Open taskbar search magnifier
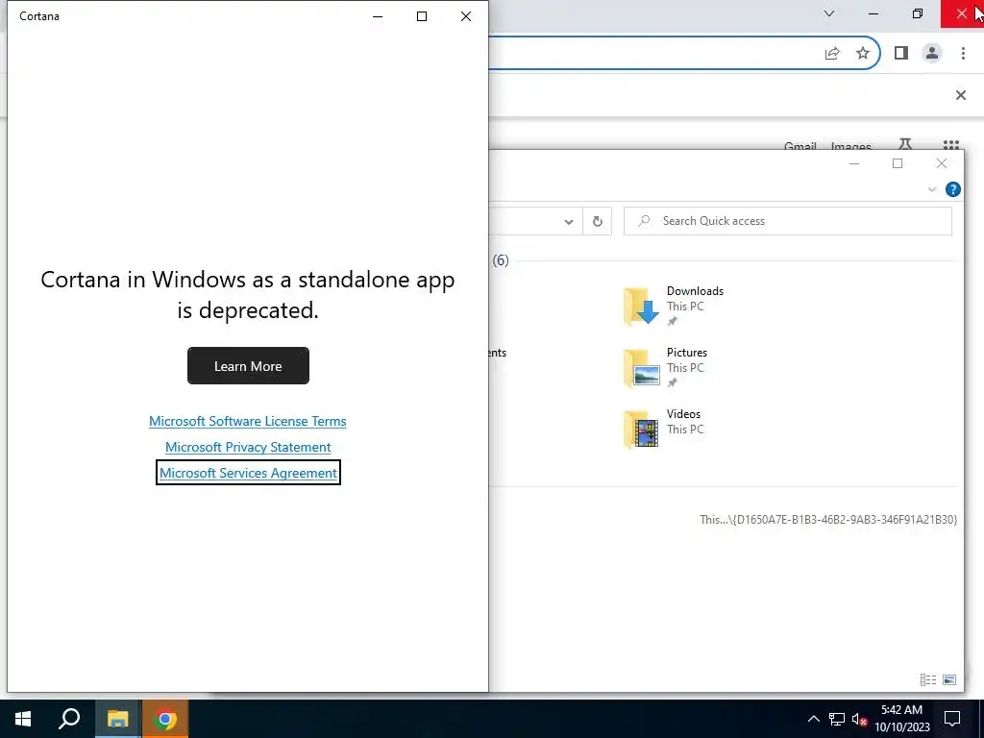Viewport: 984px width, 738px height. tap(69, 719)
